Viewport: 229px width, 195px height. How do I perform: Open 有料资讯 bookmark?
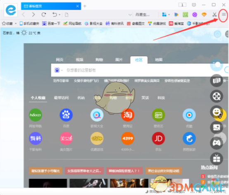pos(114,24)
